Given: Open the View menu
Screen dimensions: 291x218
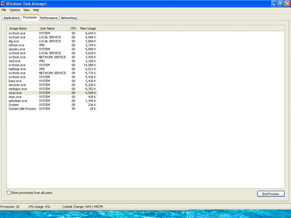Looking at the screenshot, I should click(x=26, y=10).
